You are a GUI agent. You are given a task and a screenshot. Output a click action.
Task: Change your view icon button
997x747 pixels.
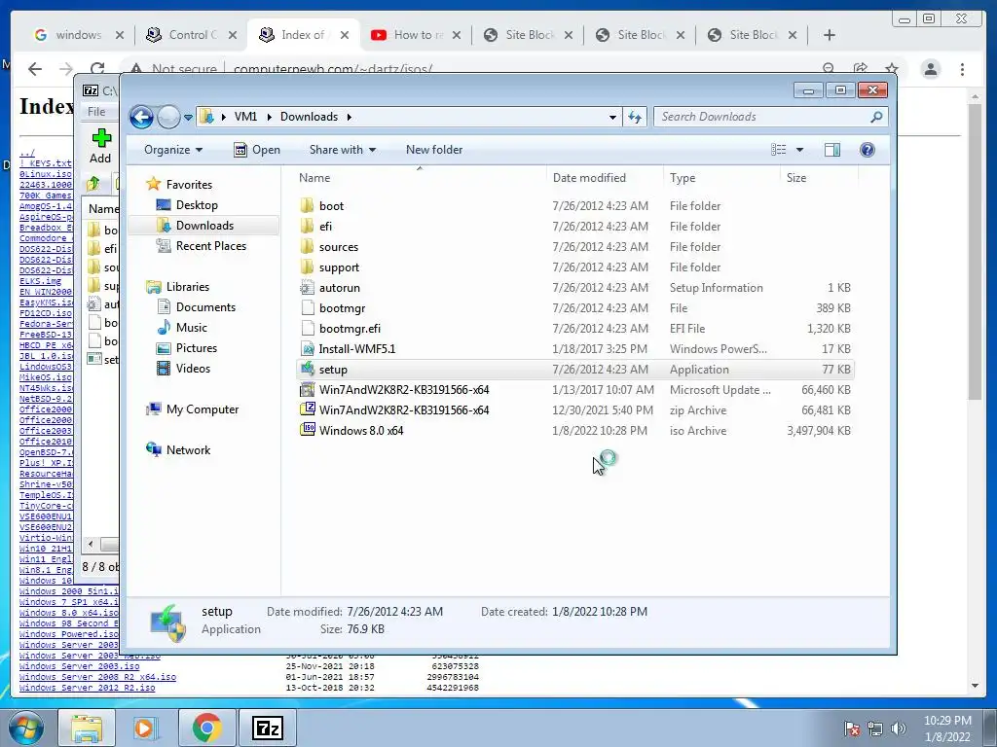tap(778, 150)
